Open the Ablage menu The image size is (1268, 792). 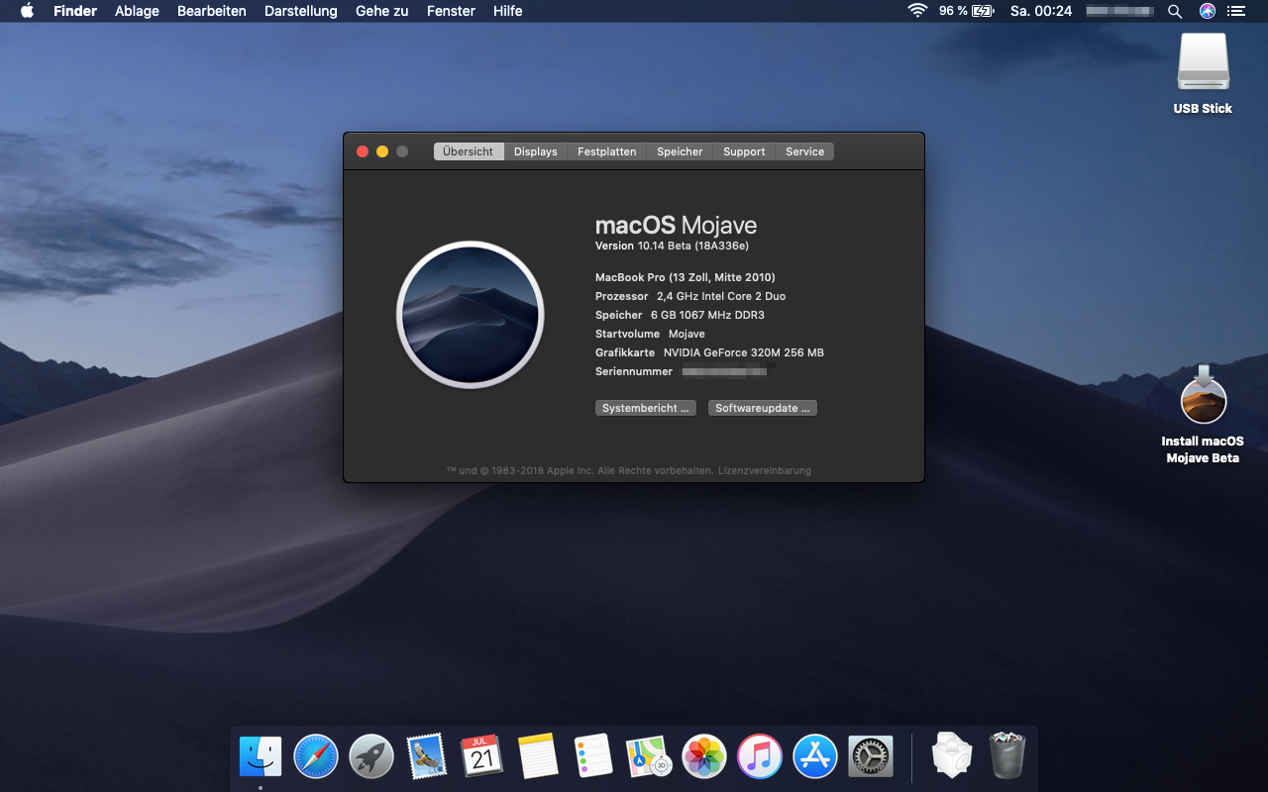click(x=137, y=11)
